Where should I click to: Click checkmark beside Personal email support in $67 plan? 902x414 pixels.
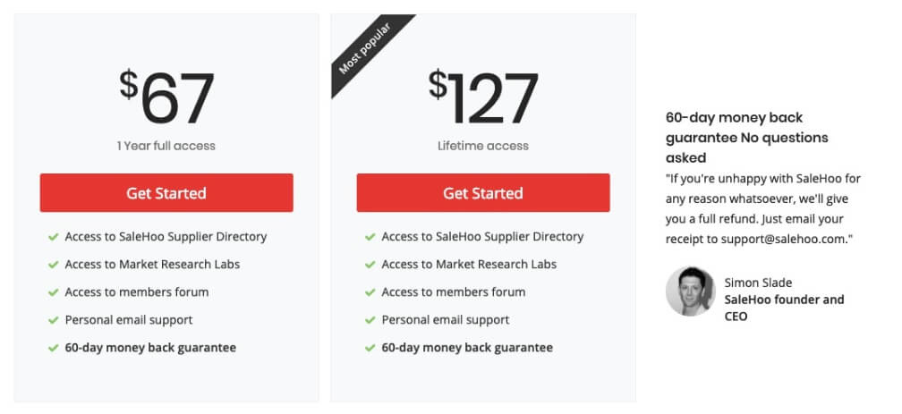[x=54, y=320]
